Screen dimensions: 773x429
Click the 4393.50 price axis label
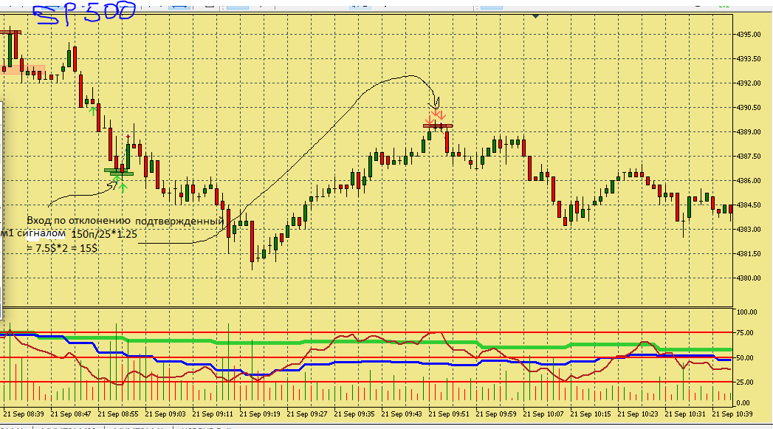[x=749, y=58]
